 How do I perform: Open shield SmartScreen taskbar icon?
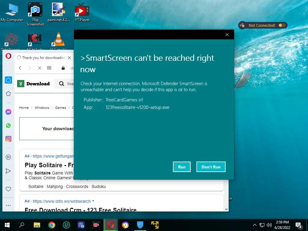pyautogui.click(x=140, y=225)
